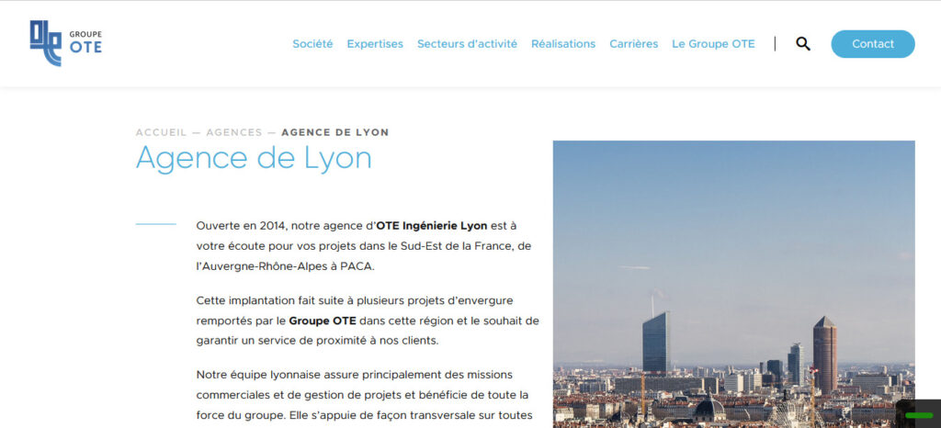Open Le Groupe OTE menu
The image size is (941, 428).
(x=713, y=44)
